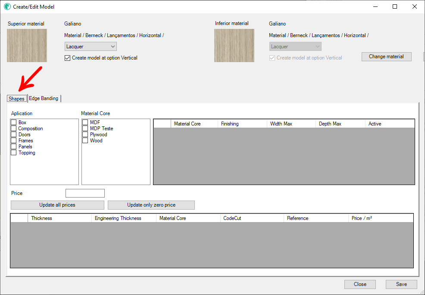
Task: Check the MDF material core option
Action: tap(85, 122)
